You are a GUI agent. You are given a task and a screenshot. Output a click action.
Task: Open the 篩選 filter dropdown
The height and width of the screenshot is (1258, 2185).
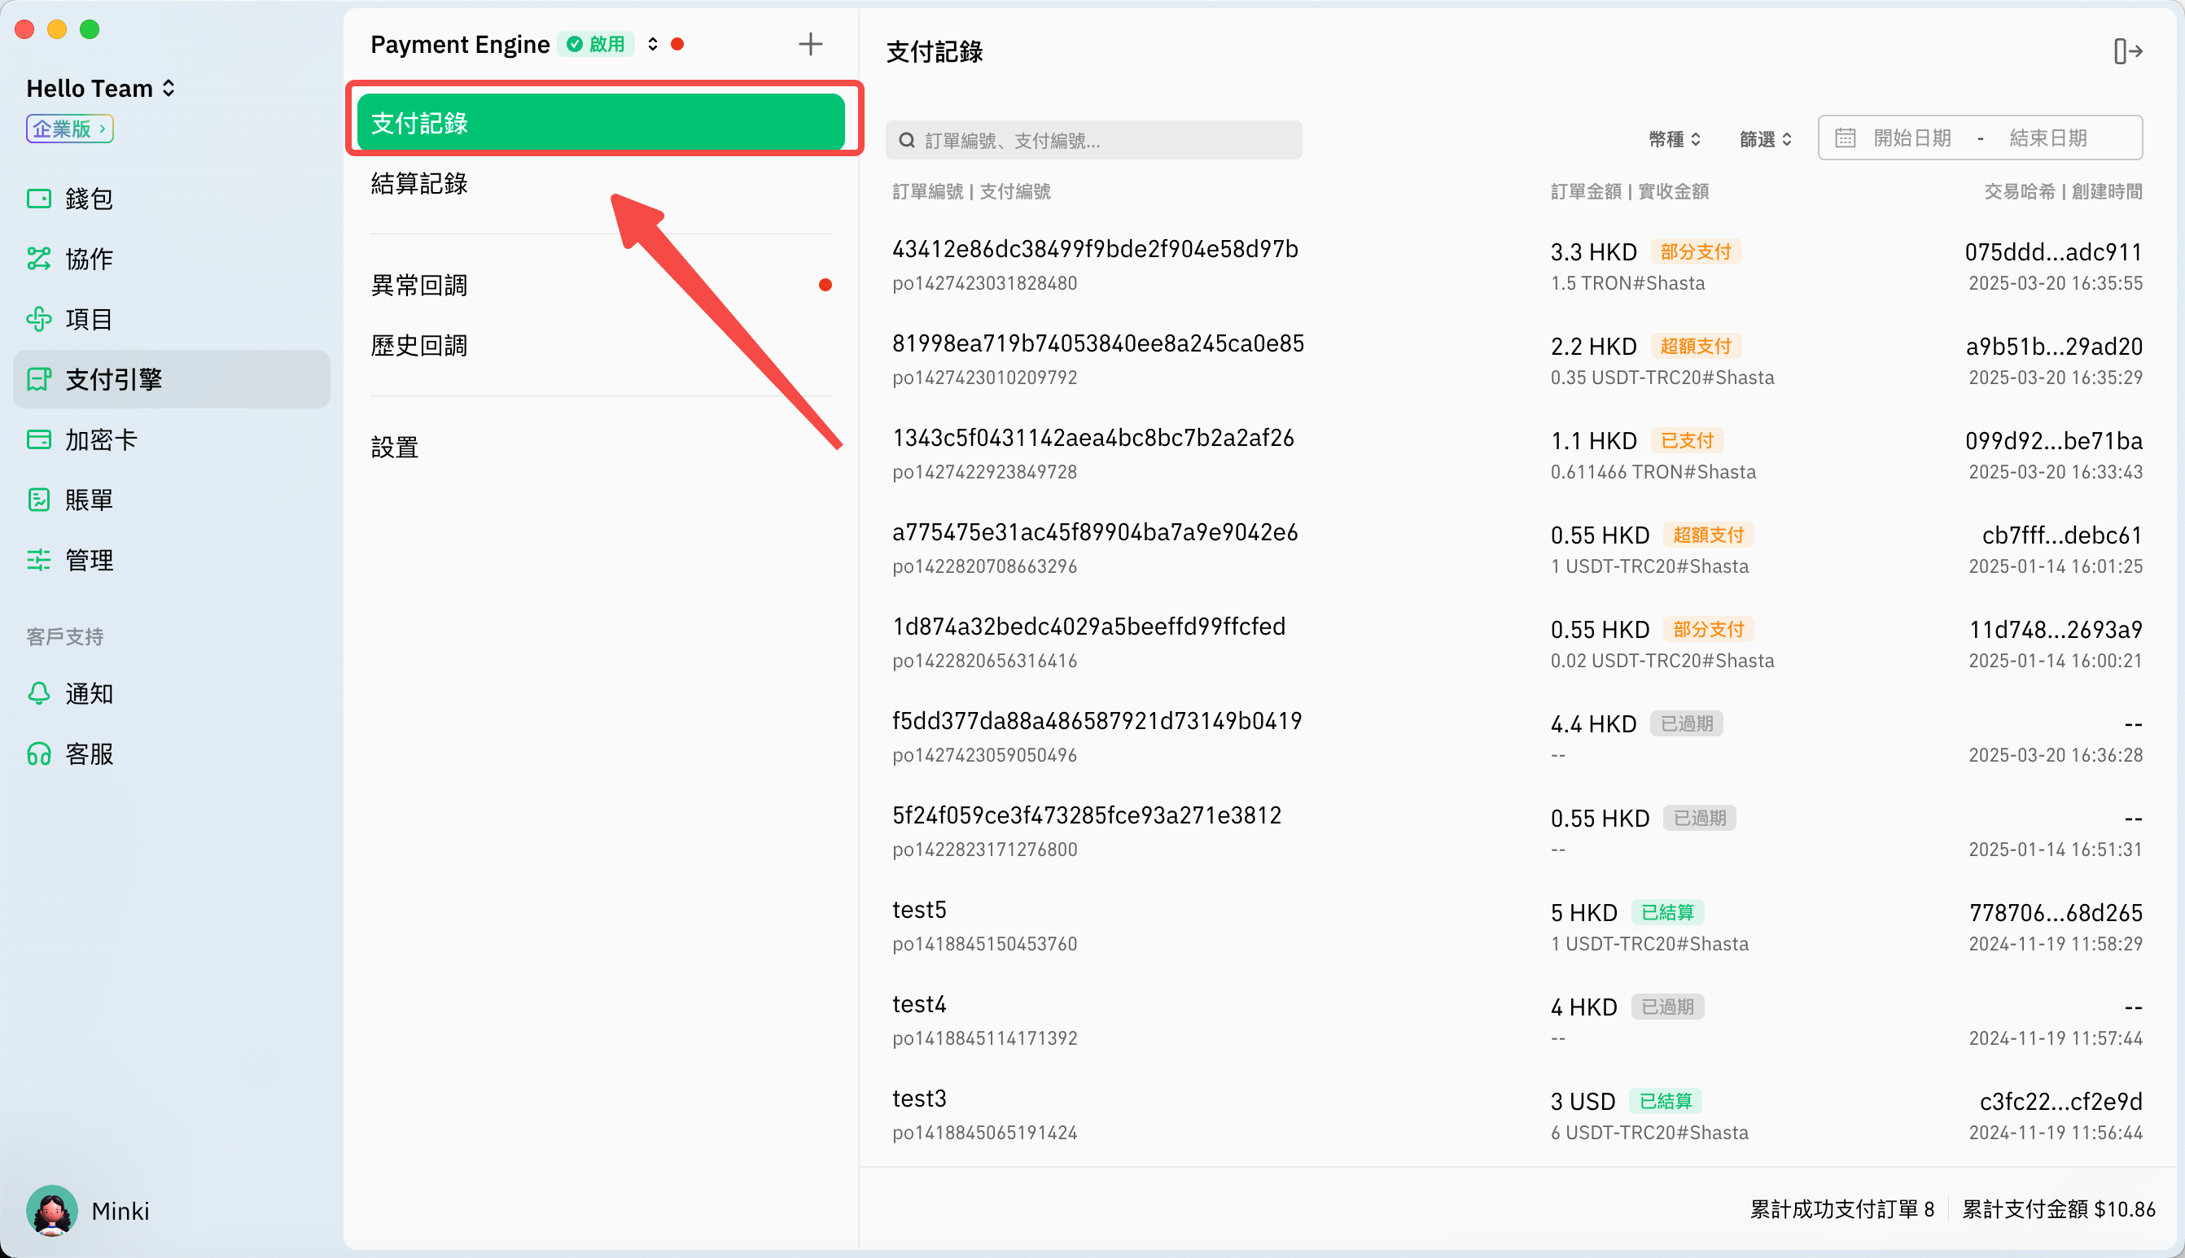1765,139
